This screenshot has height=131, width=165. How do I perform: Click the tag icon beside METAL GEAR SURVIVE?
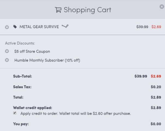pos(15,27)
